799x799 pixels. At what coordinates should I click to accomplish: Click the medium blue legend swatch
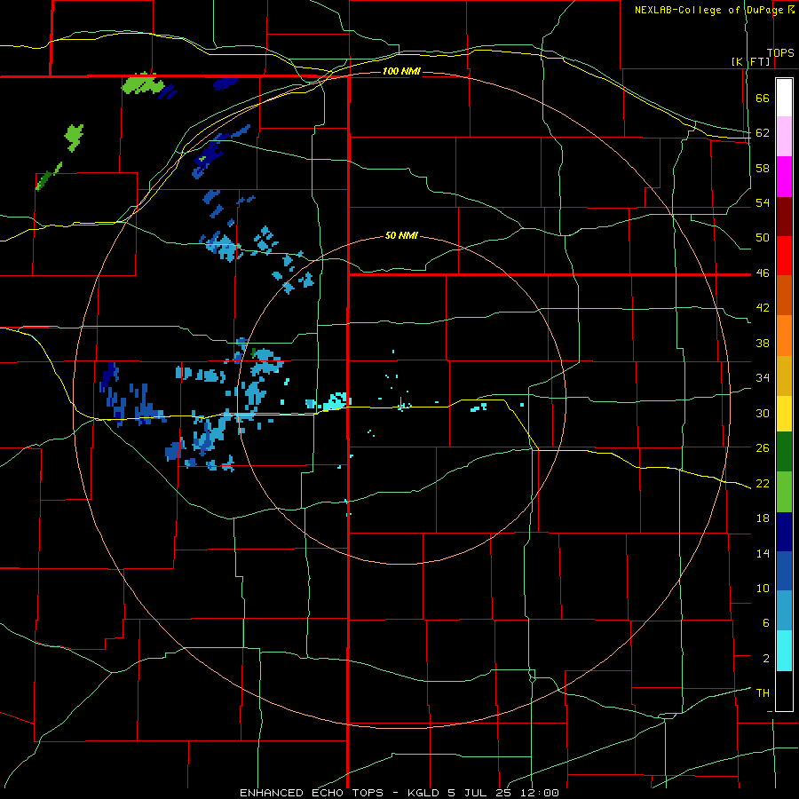[x=784, y=571]
